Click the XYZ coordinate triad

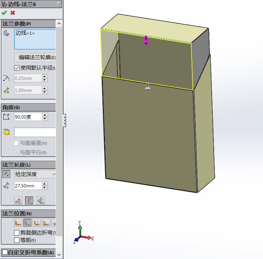(83, 232)
